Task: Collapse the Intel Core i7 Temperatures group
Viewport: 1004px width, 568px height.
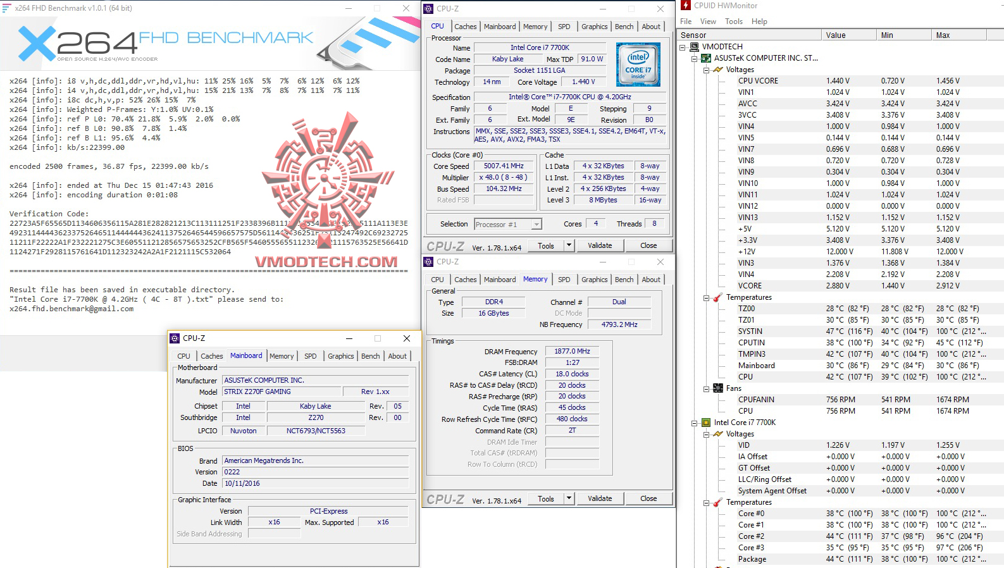Action: tap(707, 502)
